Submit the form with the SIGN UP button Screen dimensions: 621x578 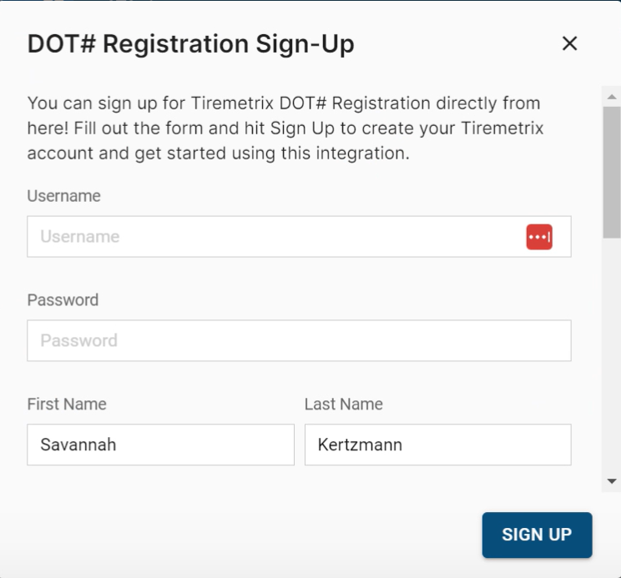[x=537, y=535]
